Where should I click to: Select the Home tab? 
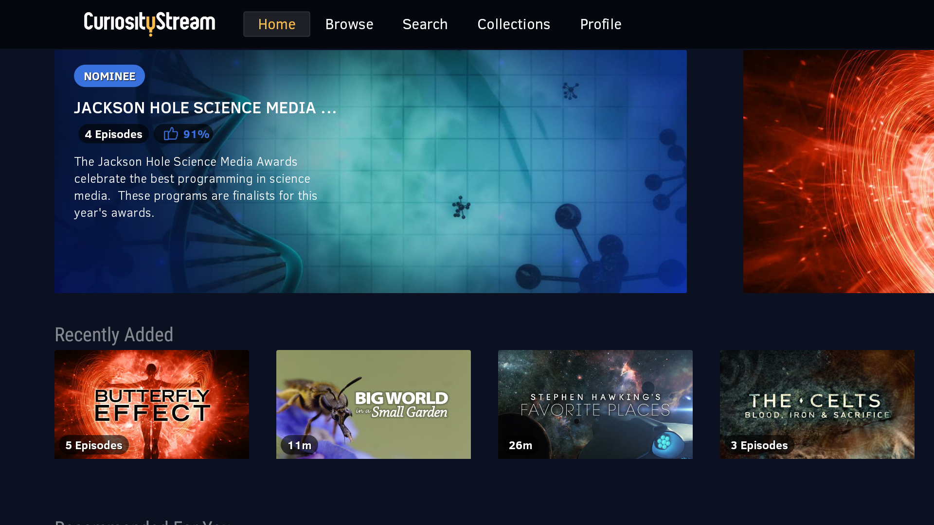[276, 24]
